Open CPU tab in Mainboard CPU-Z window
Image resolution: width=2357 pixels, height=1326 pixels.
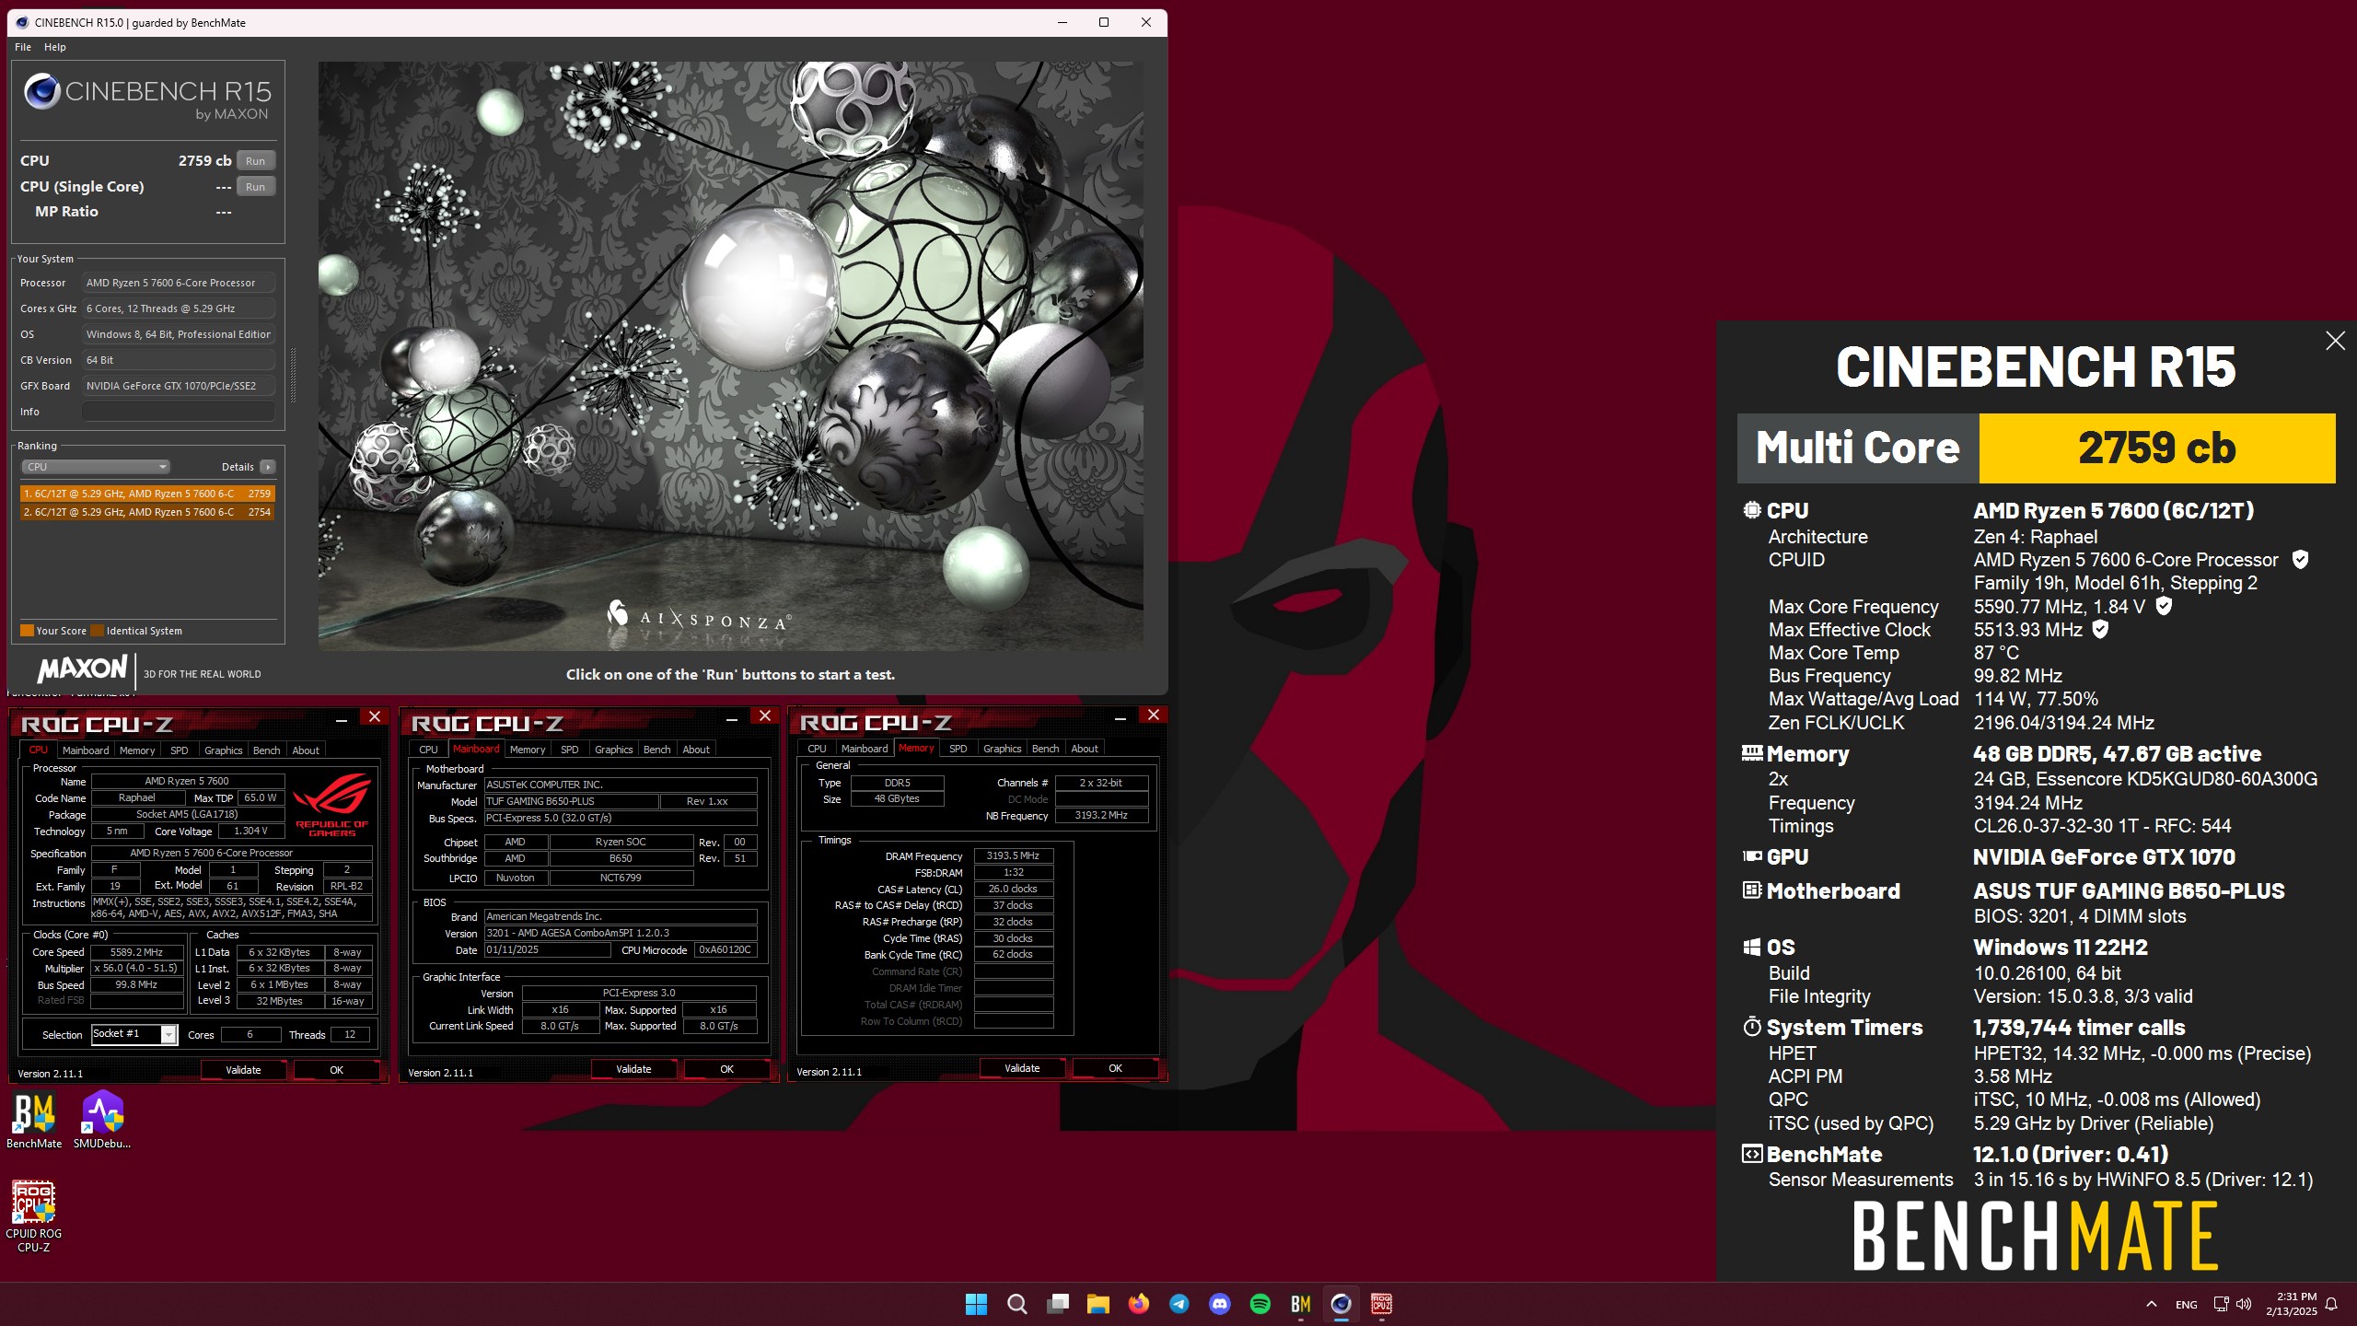pos(428,750)
